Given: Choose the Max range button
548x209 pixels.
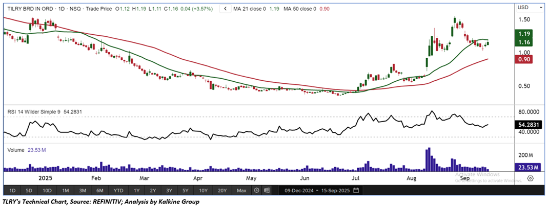Looking at the screenshot, I should tap(241, 191).
